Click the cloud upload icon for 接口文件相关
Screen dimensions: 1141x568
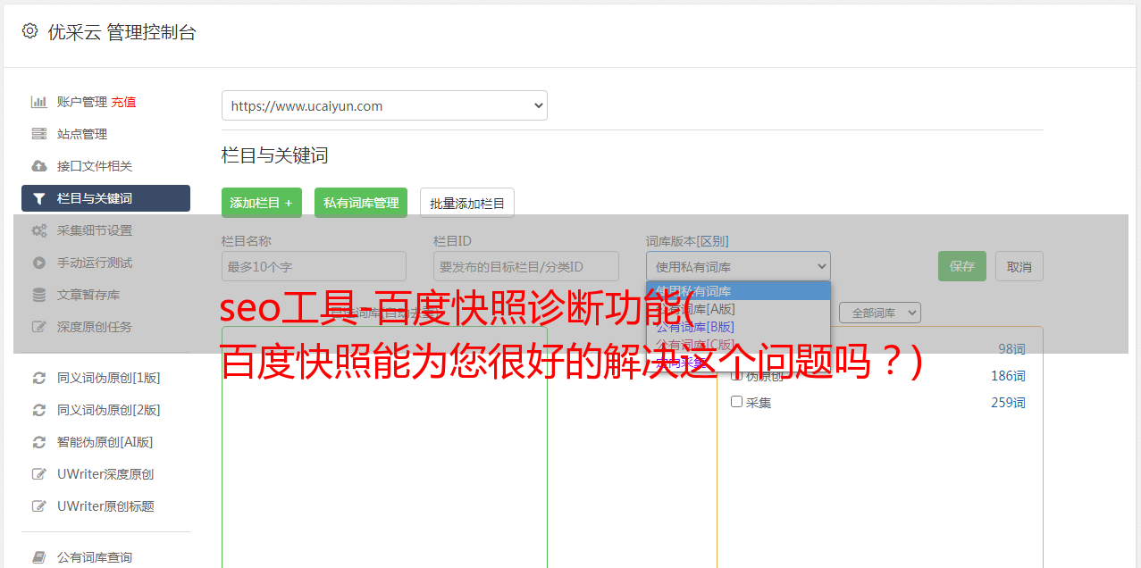coord(39,166)
